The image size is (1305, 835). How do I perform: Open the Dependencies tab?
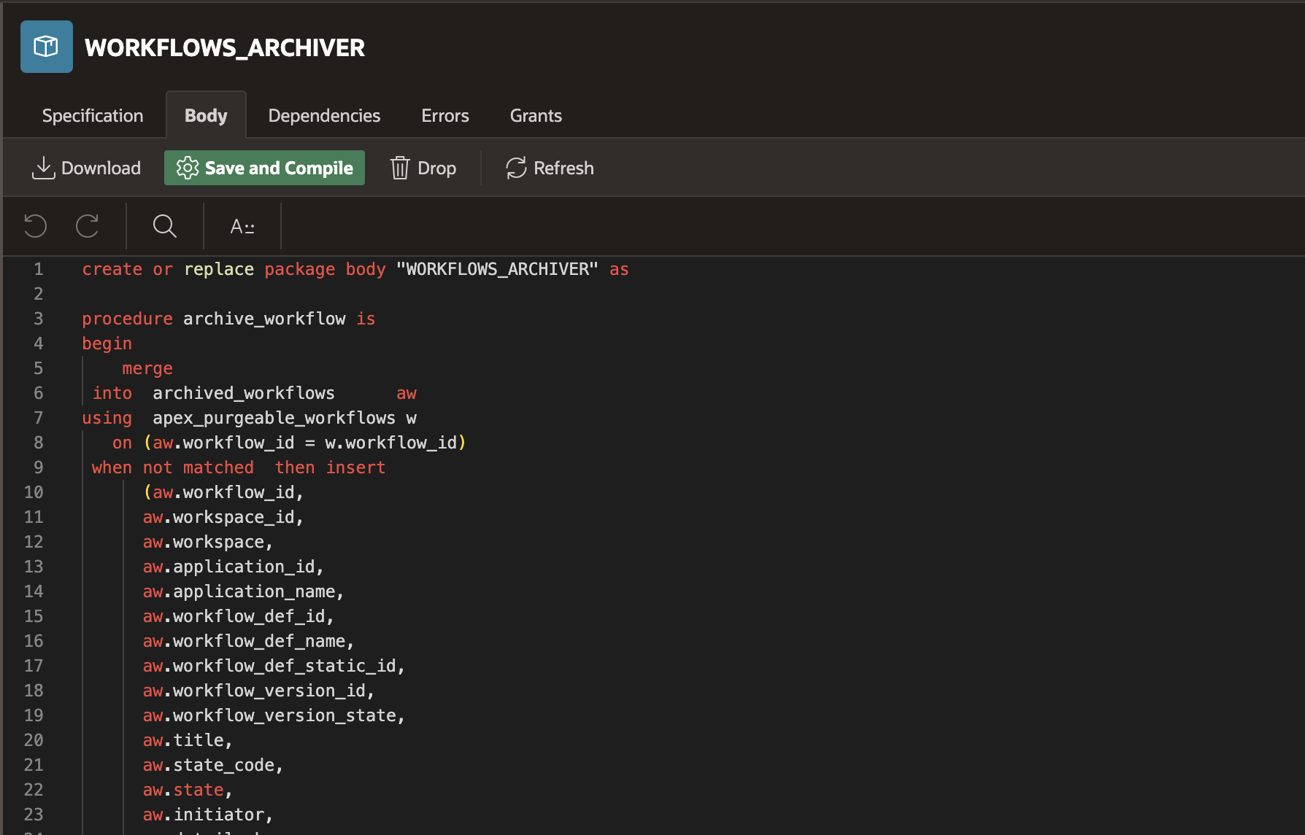pyautogui.click(x=324, y=115)
